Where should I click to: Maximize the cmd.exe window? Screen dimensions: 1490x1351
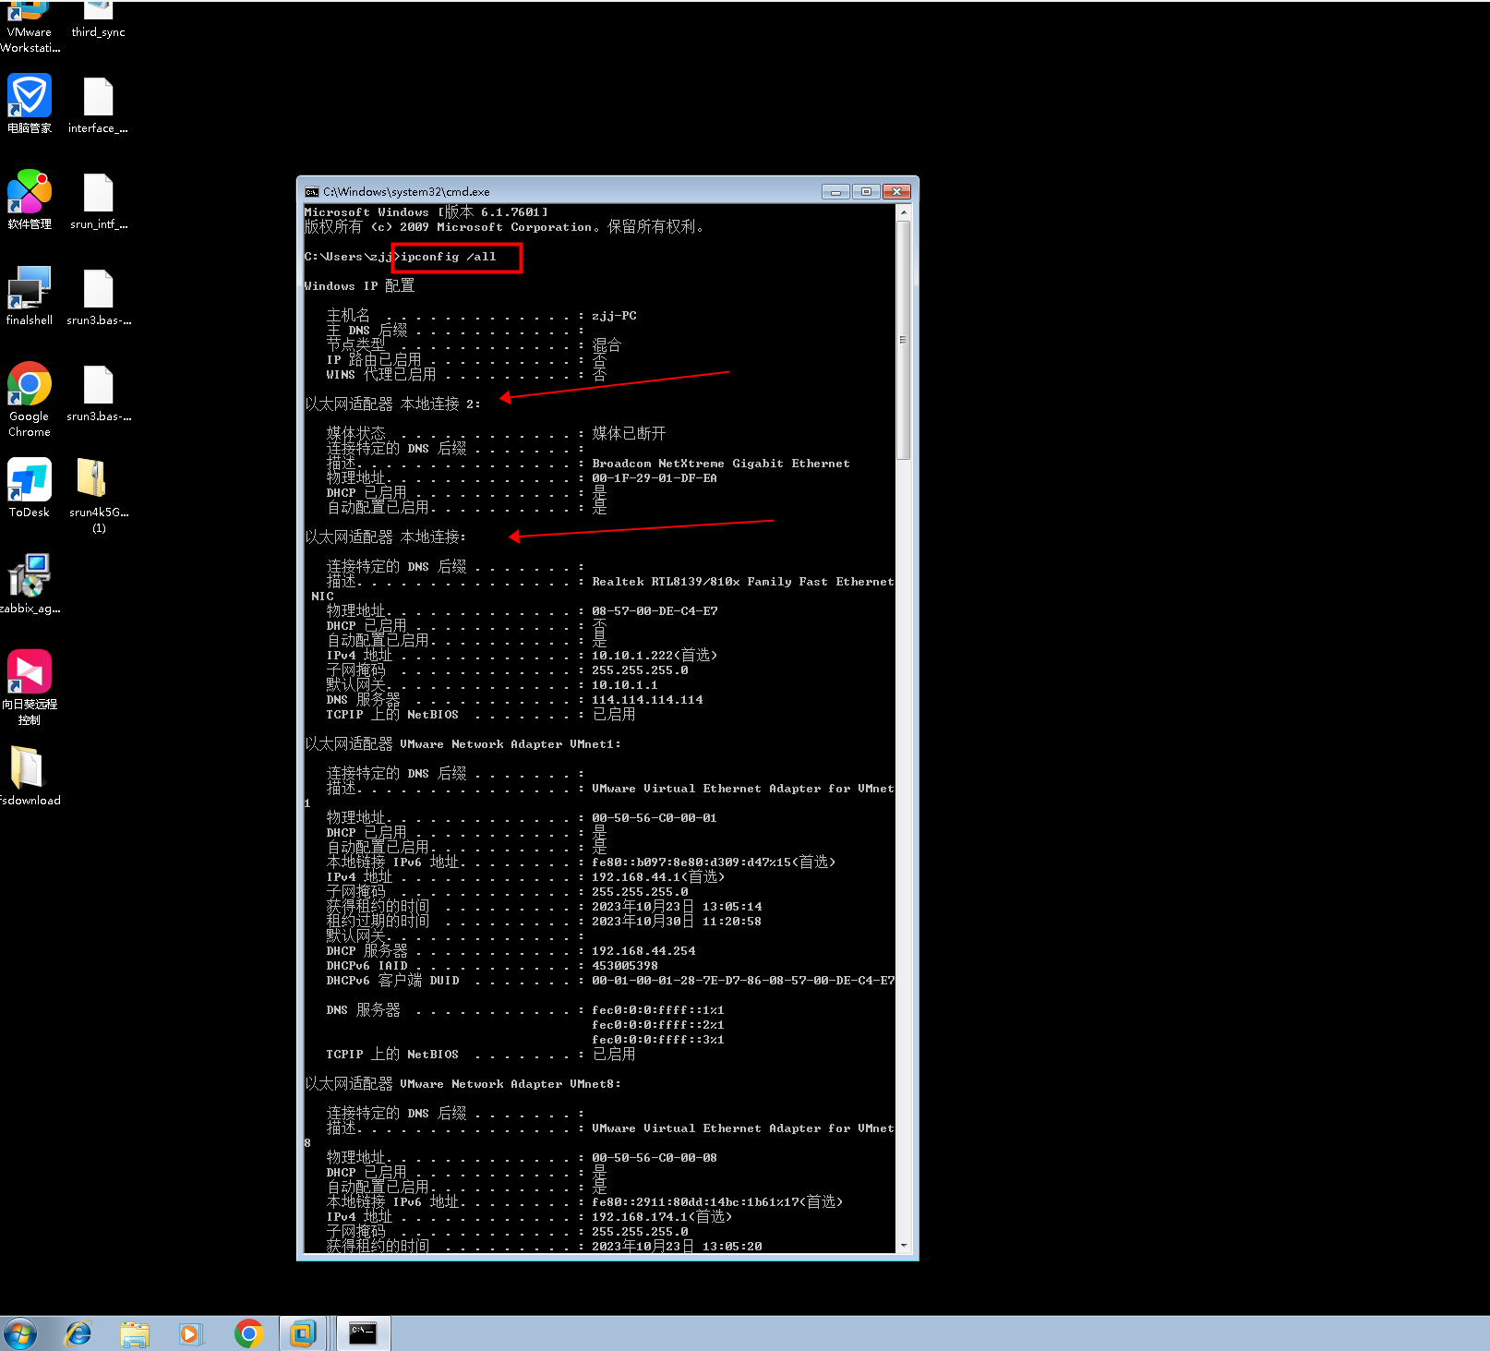(x=866, y=192)
